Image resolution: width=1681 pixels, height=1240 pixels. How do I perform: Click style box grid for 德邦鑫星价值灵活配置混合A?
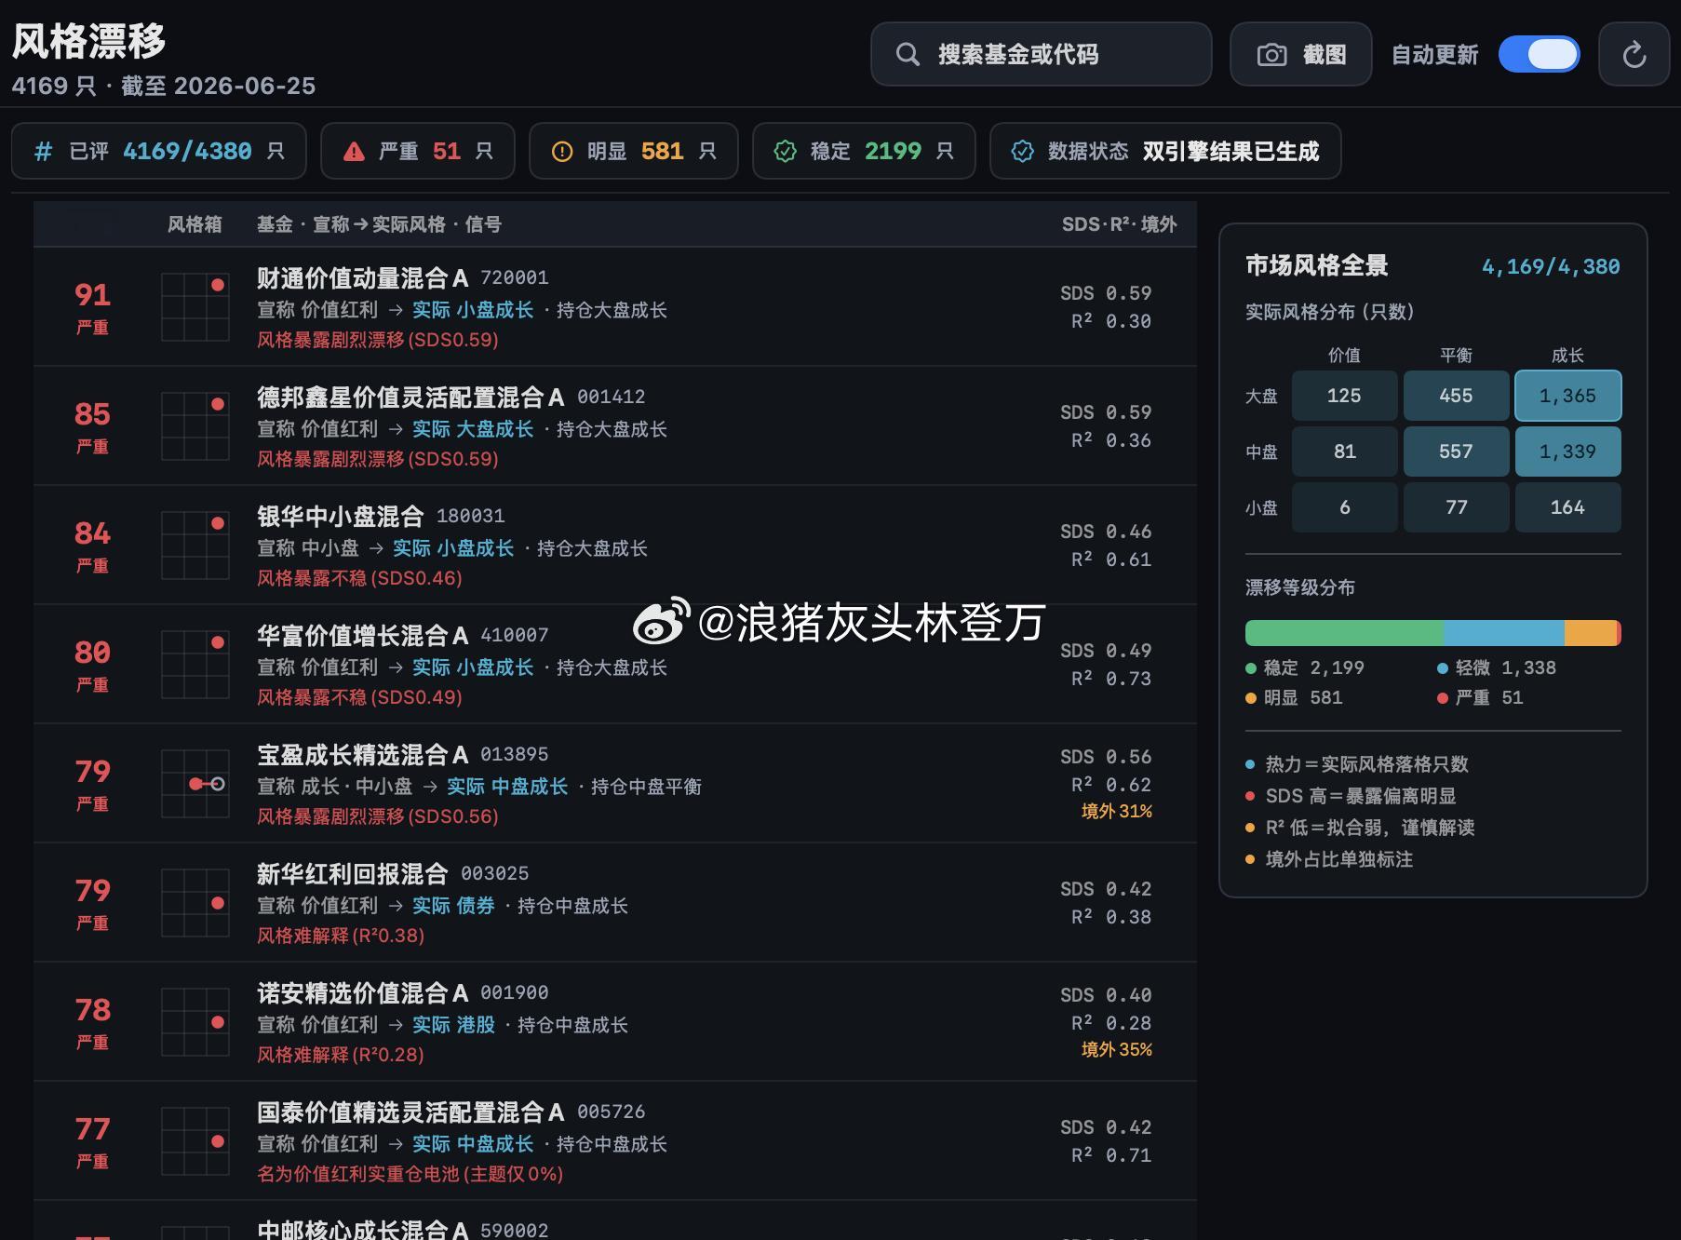coord(195,425)
